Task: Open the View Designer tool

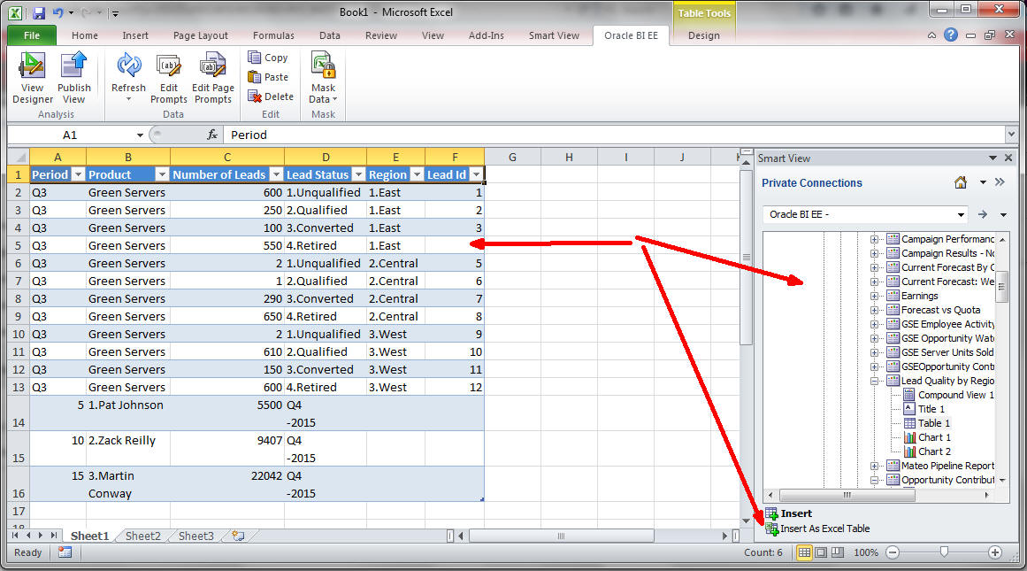Action: pos(32,78)
